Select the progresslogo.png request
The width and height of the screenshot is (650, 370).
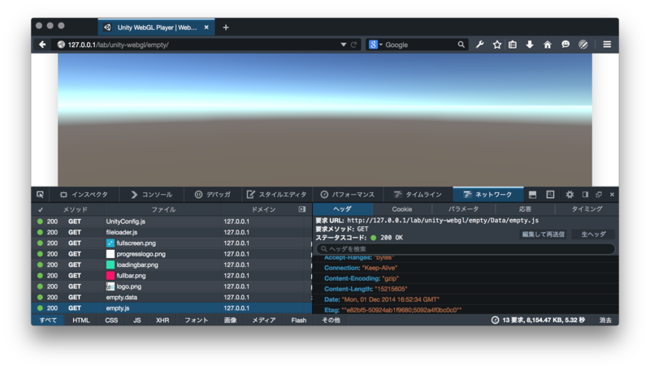(171, 254)
